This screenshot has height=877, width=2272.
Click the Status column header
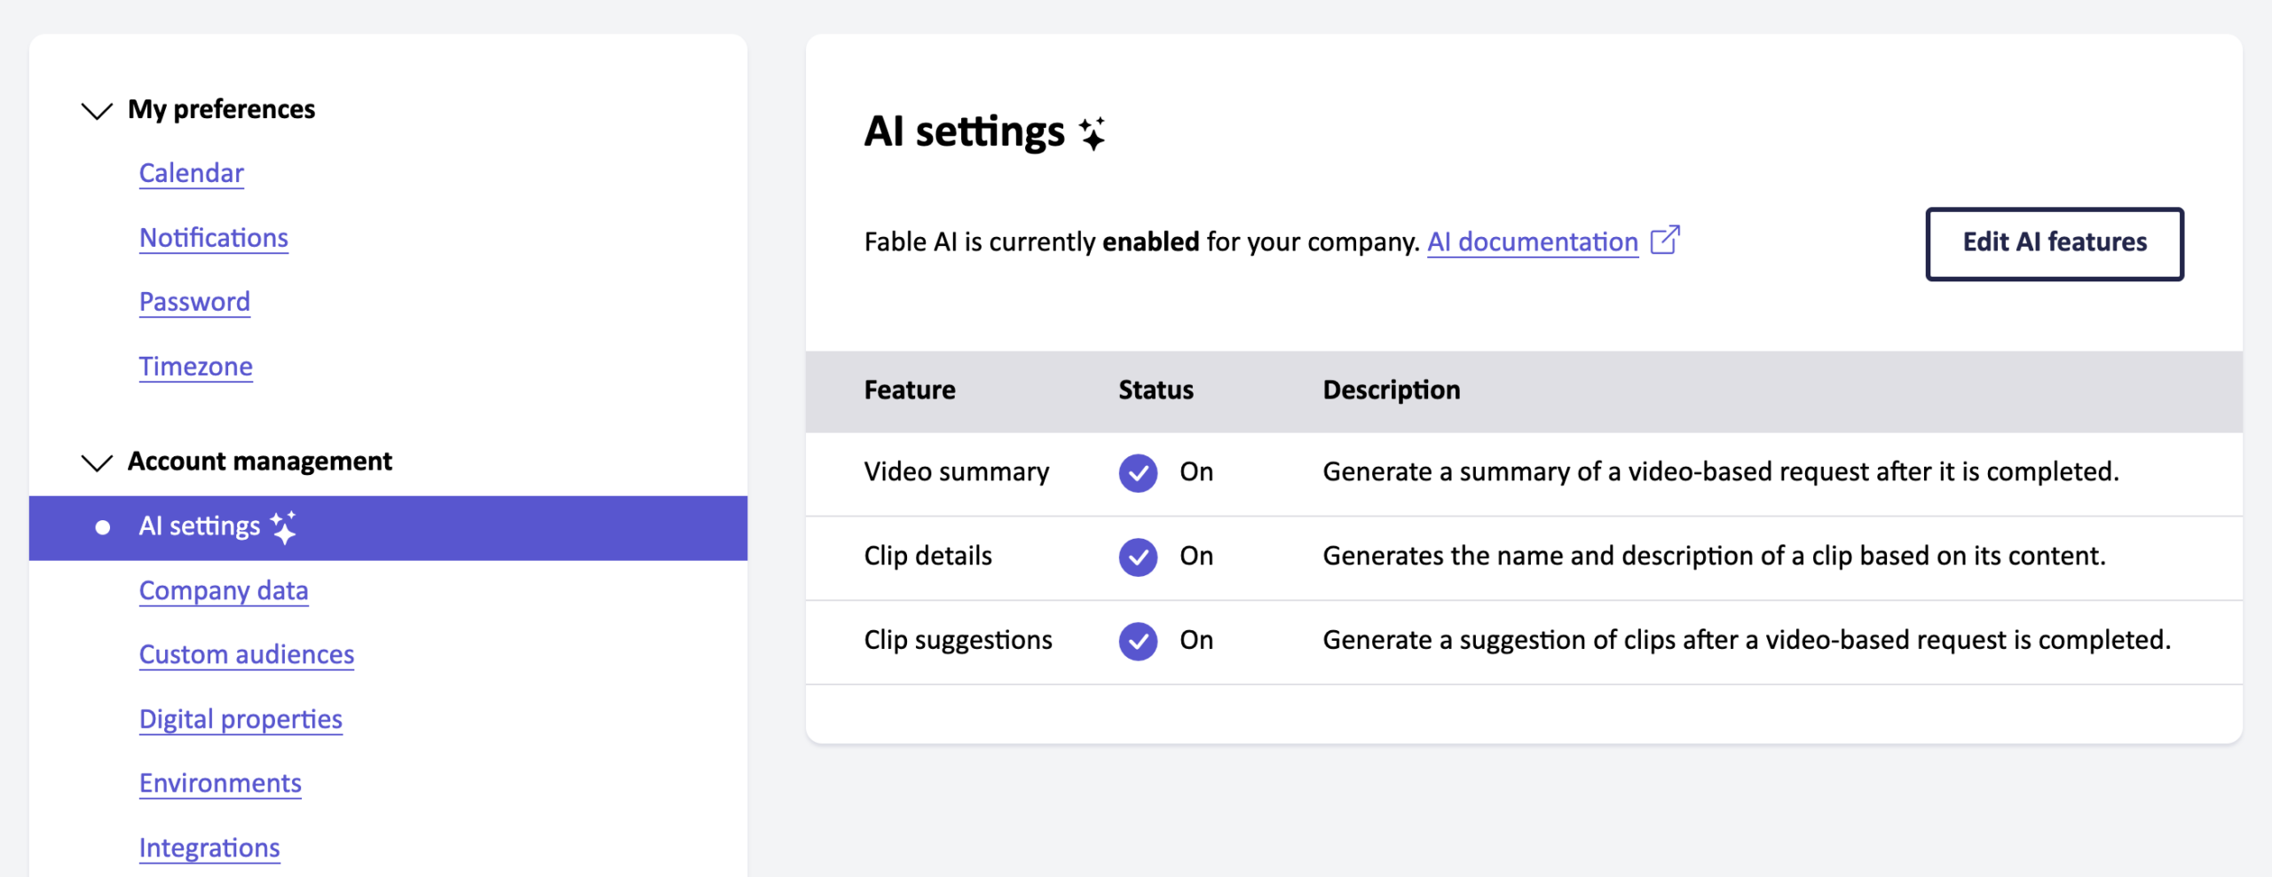pos(1156,391)
